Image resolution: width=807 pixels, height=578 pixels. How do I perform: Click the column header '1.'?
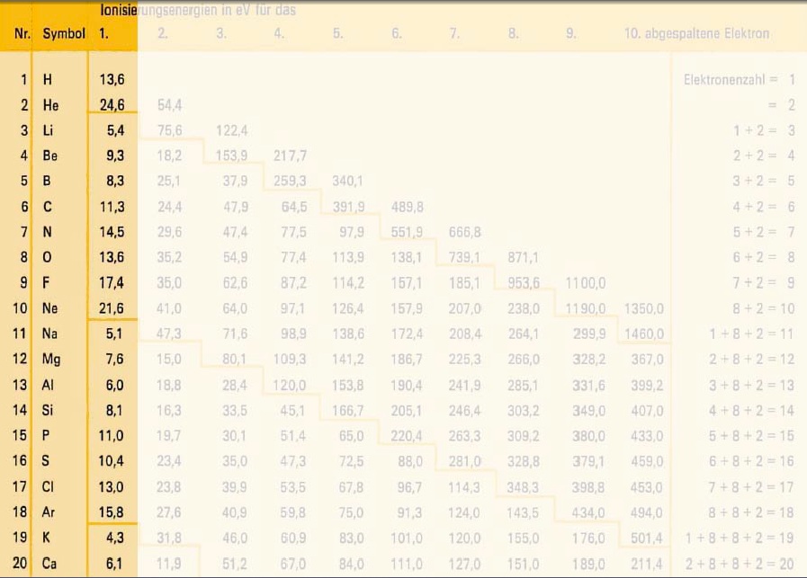click(x=104, y=34)
